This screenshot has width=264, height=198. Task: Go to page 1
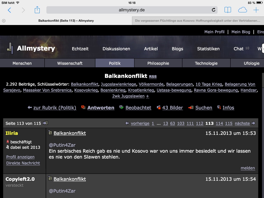[x=153, y=123]
